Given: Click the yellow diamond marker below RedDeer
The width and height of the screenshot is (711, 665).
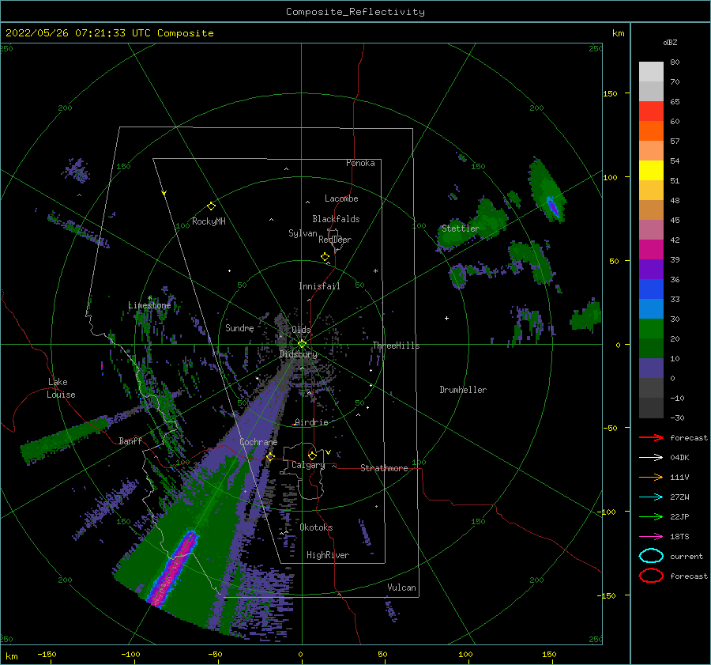Looking at the screenshot, I should (x=325, y=257).
